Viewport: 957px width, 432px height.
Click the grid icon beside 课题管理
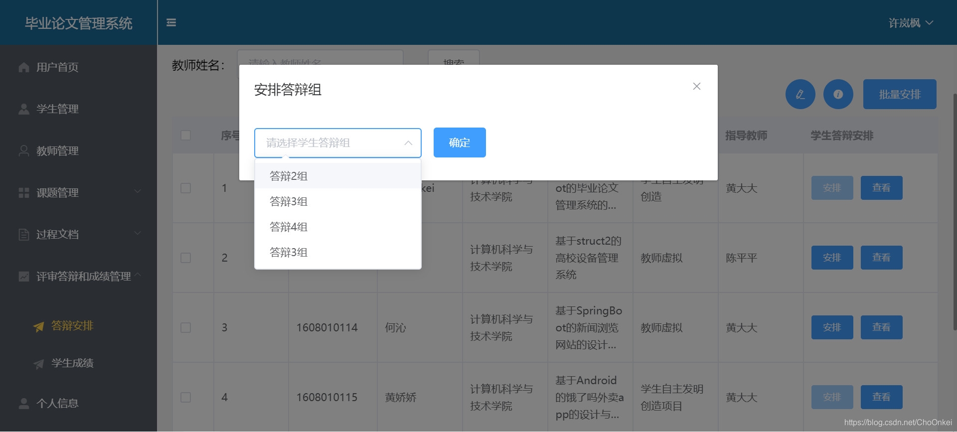(x=24, y=193)
